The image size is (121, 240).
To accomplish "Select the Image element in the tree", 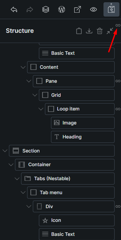I will 83,123.
